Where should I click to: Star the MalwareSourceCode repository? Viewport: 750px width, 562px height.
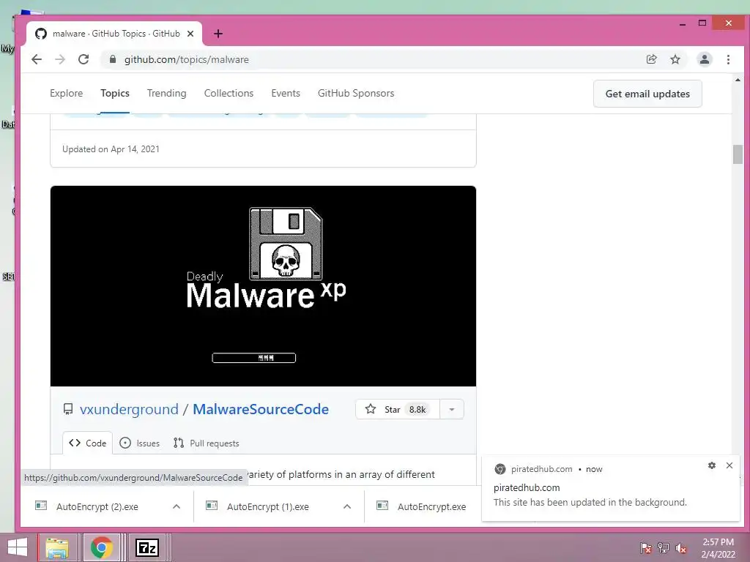click(398, 409)
